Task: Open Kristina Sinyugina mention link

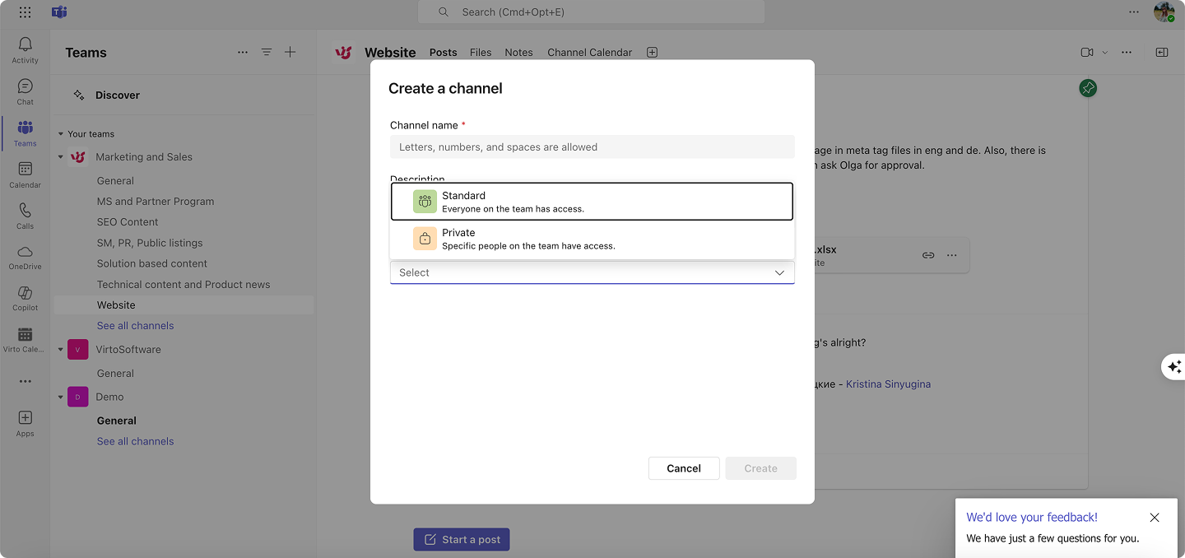Action: pos(888,384)
